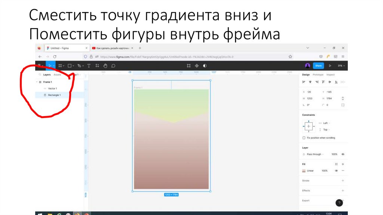Toggle Linear fill visibility eye

336,171
